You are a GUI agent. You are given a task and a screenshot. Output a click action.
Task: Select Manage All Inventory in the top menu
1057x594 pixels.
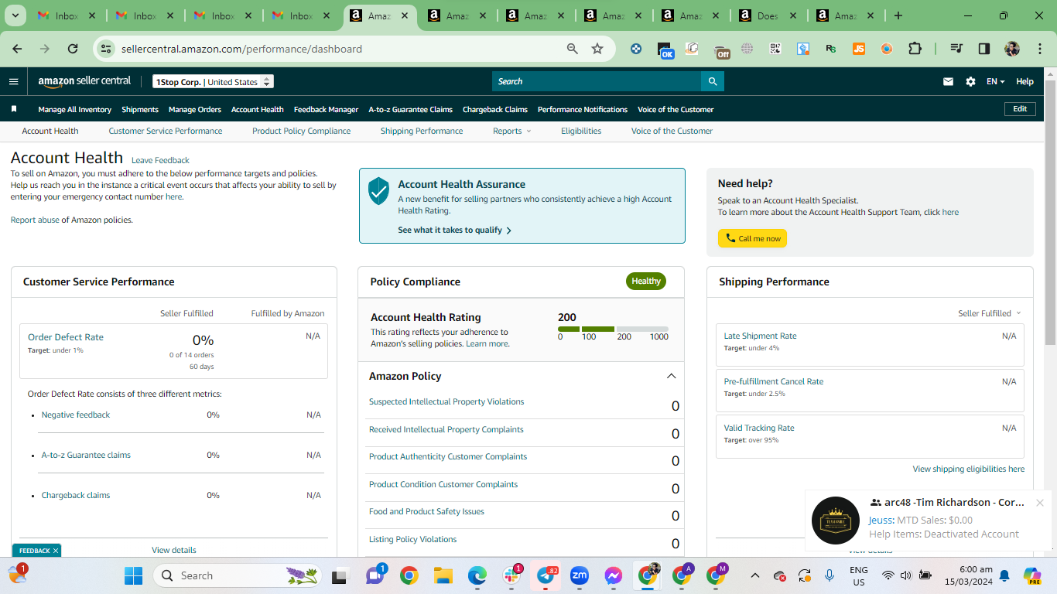coord(75,109)
